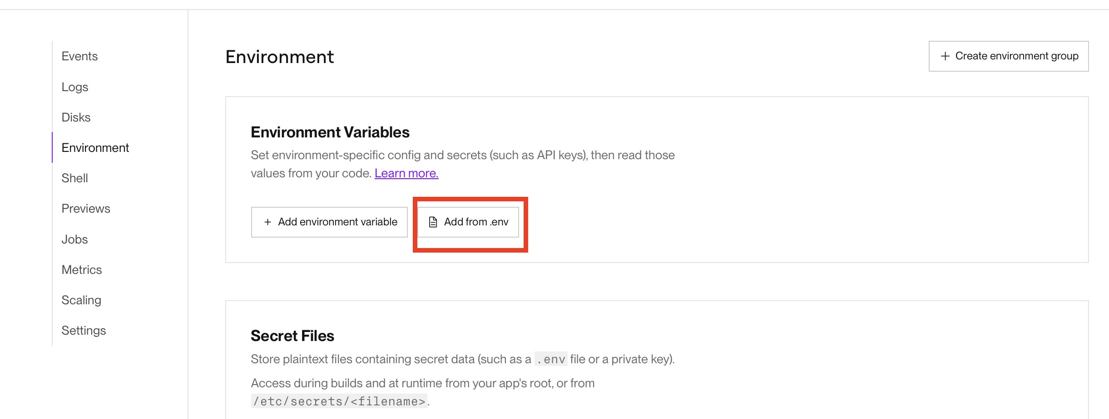
Task: Click the Environment Variables section heading
Action: pyautogui.click(x=330, y=132)
